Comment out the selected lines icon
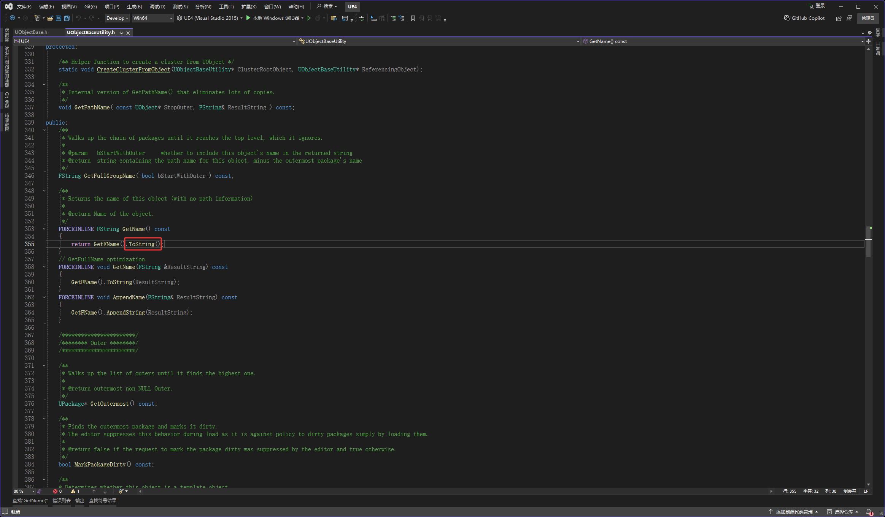This screenshot has height=517, width=885. pyautogui.click(x=393, y=18)
